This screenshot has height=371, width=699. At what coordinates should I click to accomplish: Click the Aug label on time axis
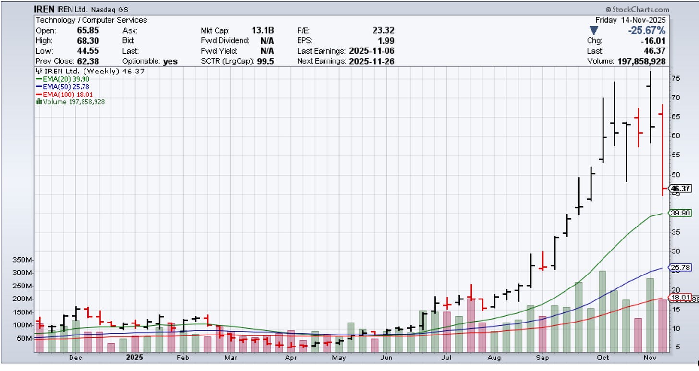tap(494, 358)
